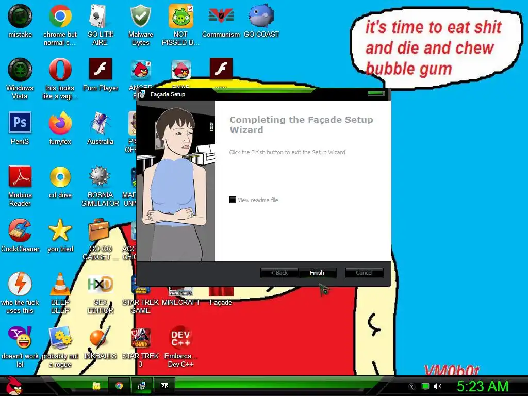Screen dimensions: 528x396
Task: Select the Morbius Reader PDF icon
Action: (x=20, y=186)
